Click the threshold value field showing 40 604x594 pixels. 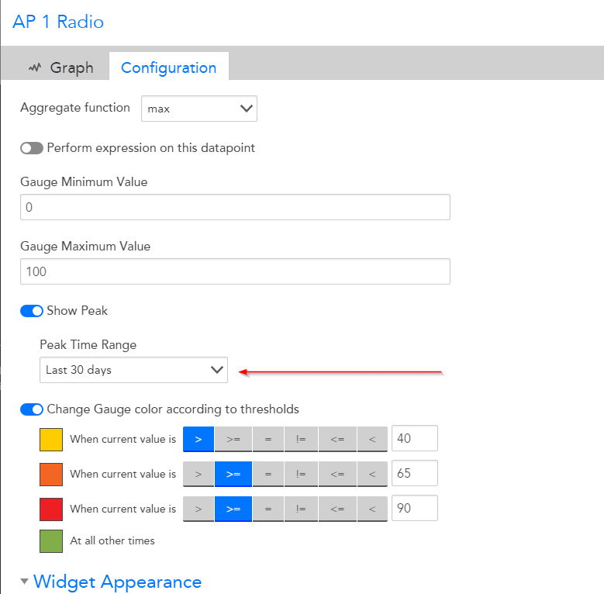pos(415,438)
